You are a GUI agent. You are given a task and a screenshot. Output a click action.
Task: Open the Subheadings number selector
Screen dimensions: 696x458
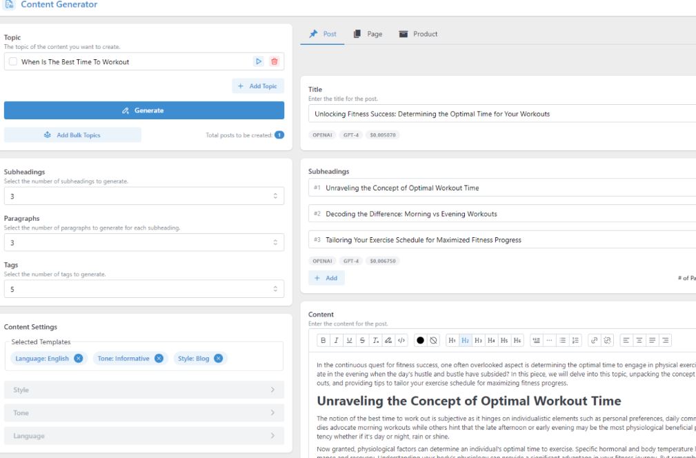click(143, 196)
